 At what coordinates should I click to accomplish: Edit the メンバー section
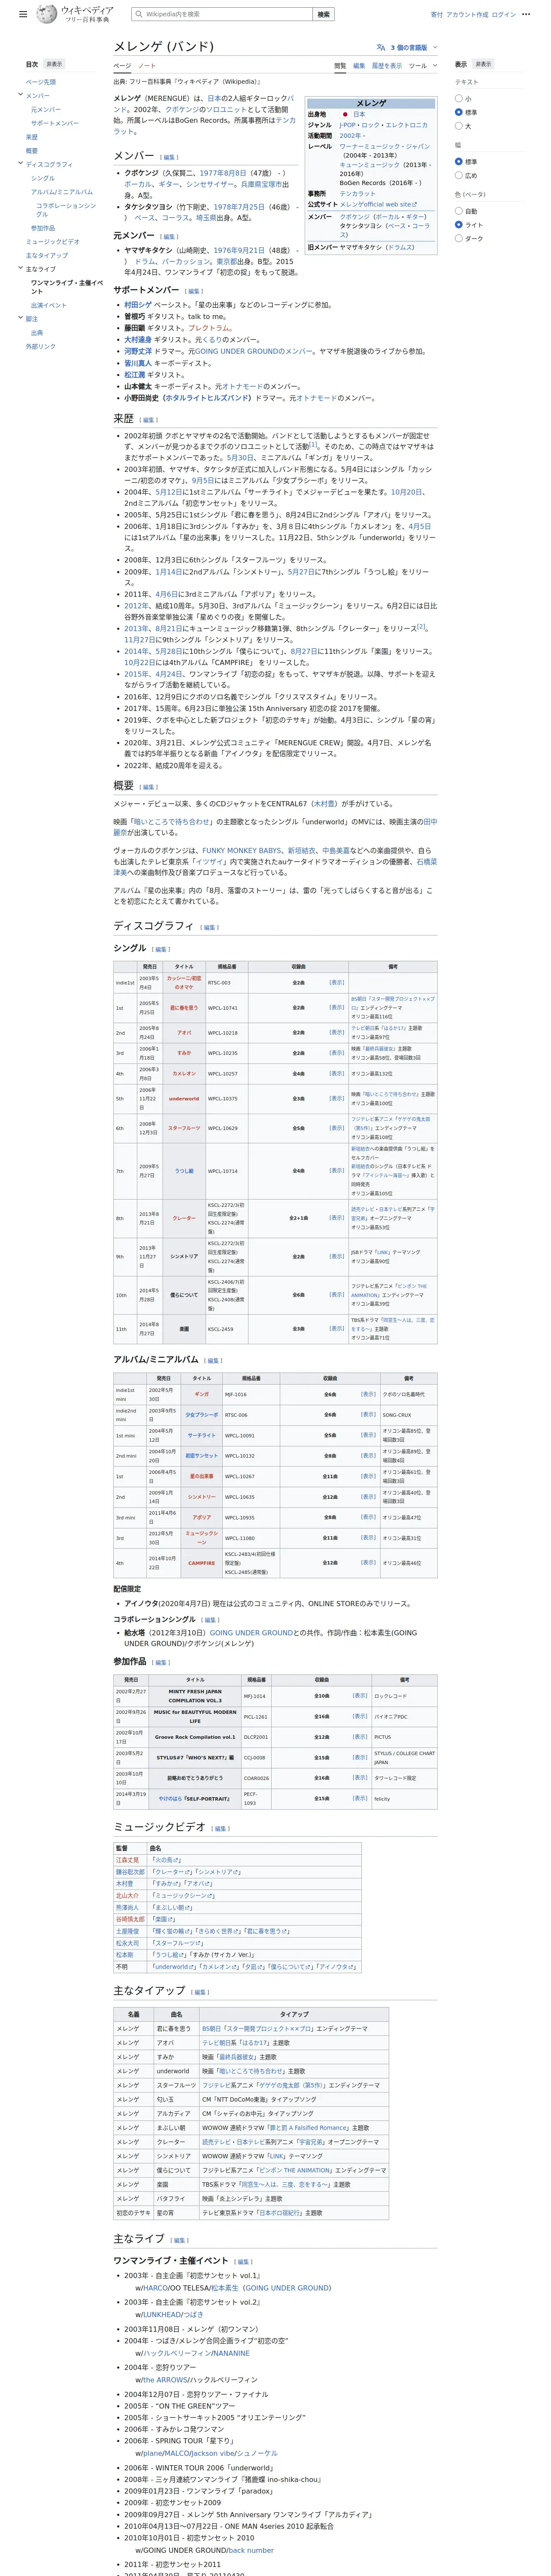169,157
